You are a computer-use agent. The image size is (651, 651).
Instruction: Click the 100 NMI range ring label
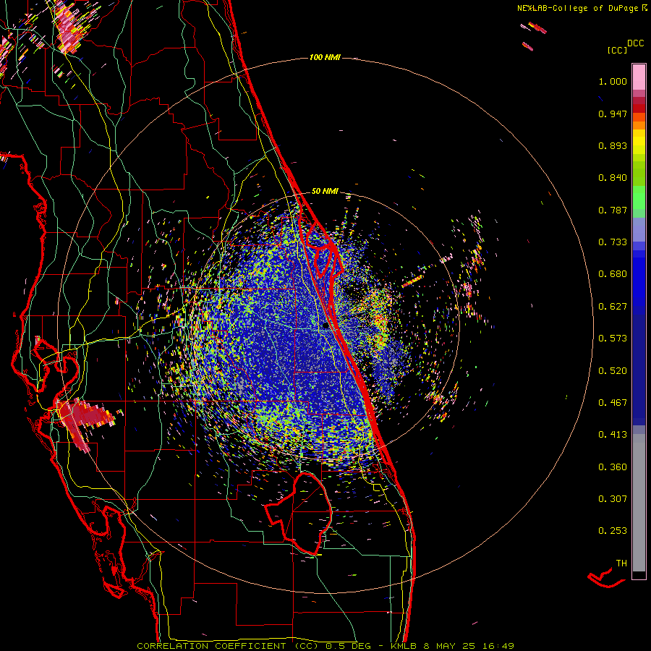pyautogui.click(x=325, y=57)
